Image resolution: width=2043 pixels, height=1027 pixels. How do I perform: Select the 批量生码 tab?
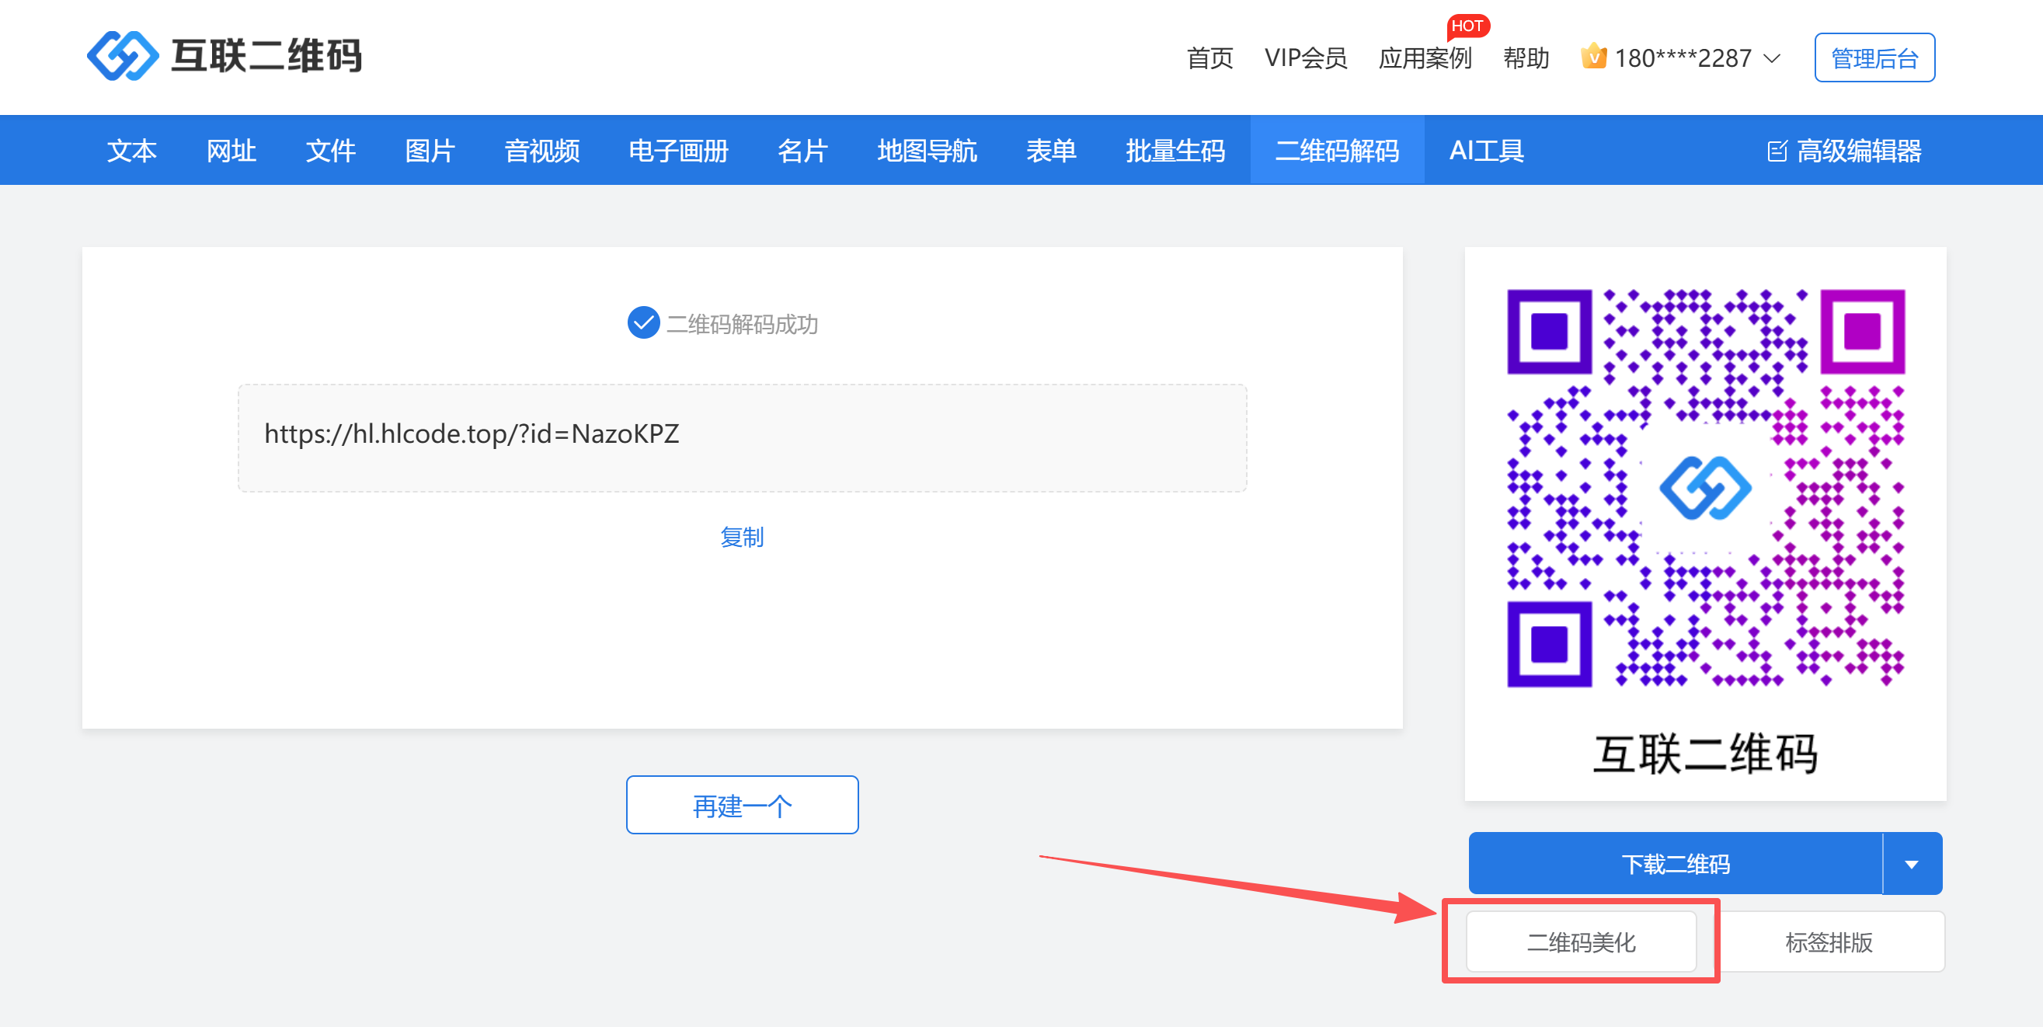point(1175,151)
